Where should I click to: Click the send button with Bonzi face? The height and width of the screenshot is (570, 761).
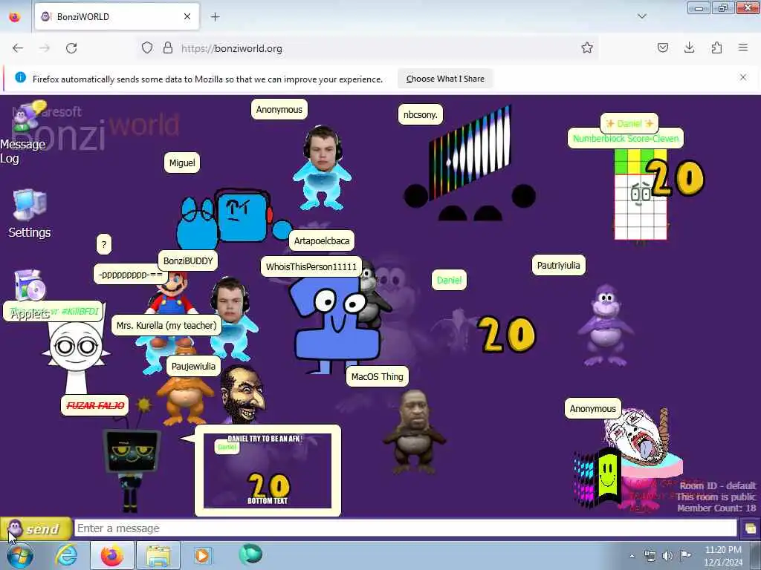point(36,528)
